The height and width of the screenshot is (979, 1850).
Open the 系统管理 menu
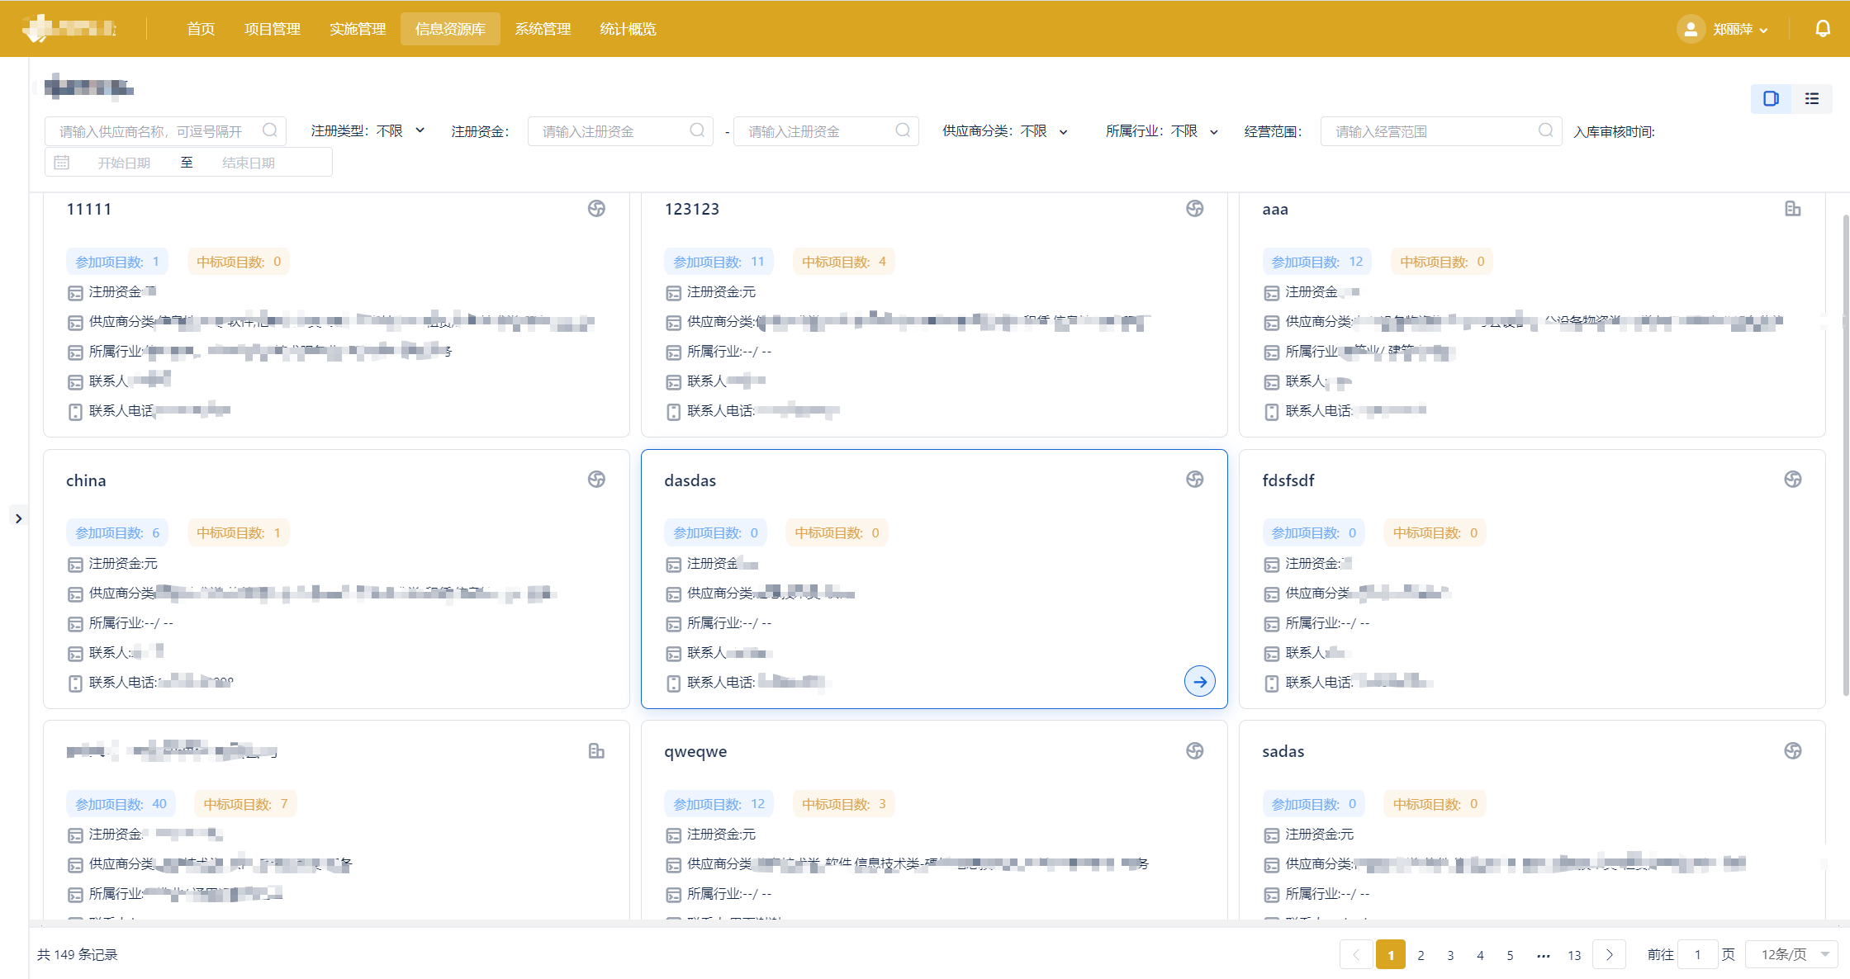click(543, 29)
